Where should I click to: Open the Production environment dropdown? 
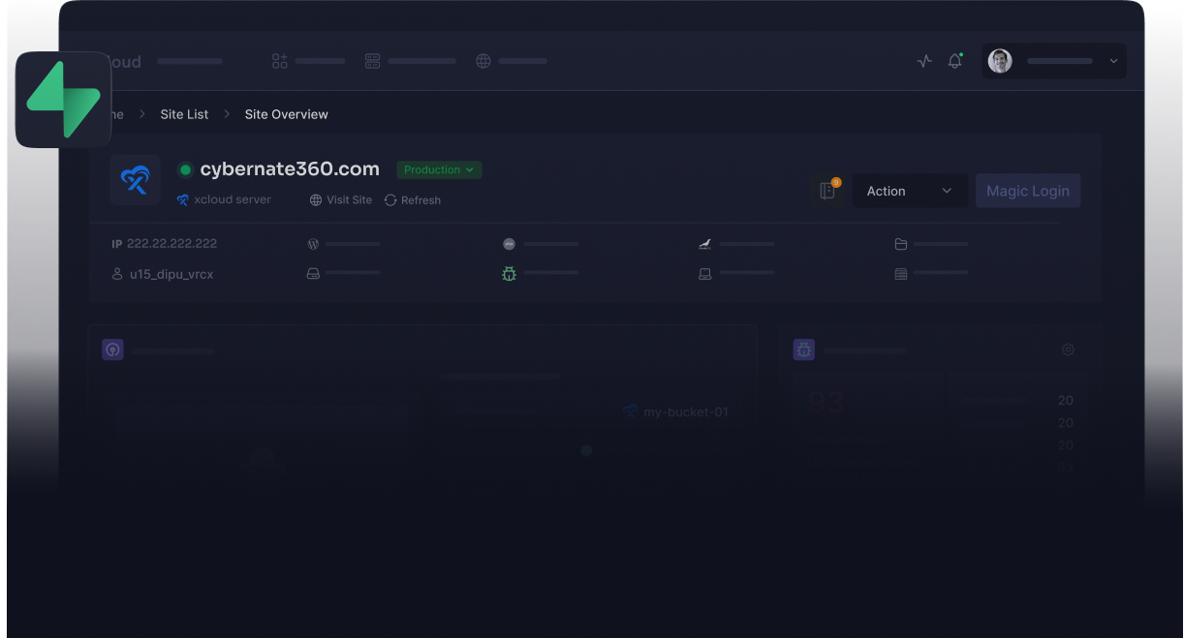tap(439, 169)
